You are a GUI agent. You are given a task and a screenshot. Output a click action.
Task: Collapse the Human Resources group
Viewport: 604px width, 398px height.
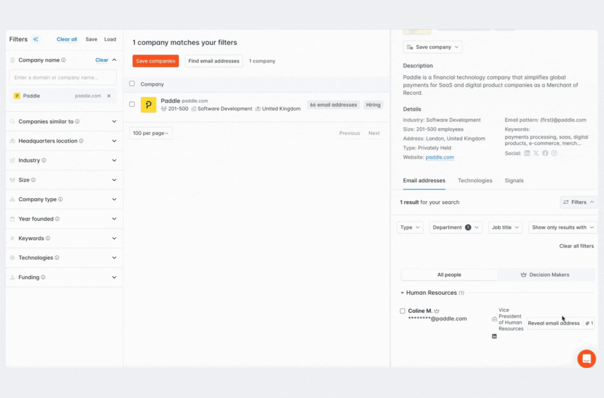[x=402, y=293]
